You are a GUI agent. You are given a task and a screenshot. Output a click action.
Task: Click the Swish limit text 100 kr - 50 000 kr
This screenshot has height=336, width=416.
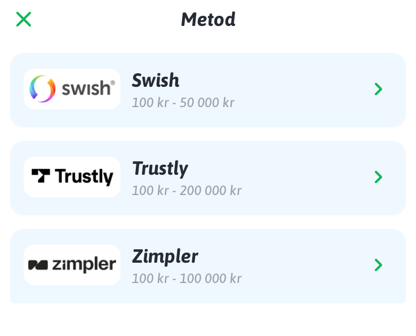tap(183, 103)
